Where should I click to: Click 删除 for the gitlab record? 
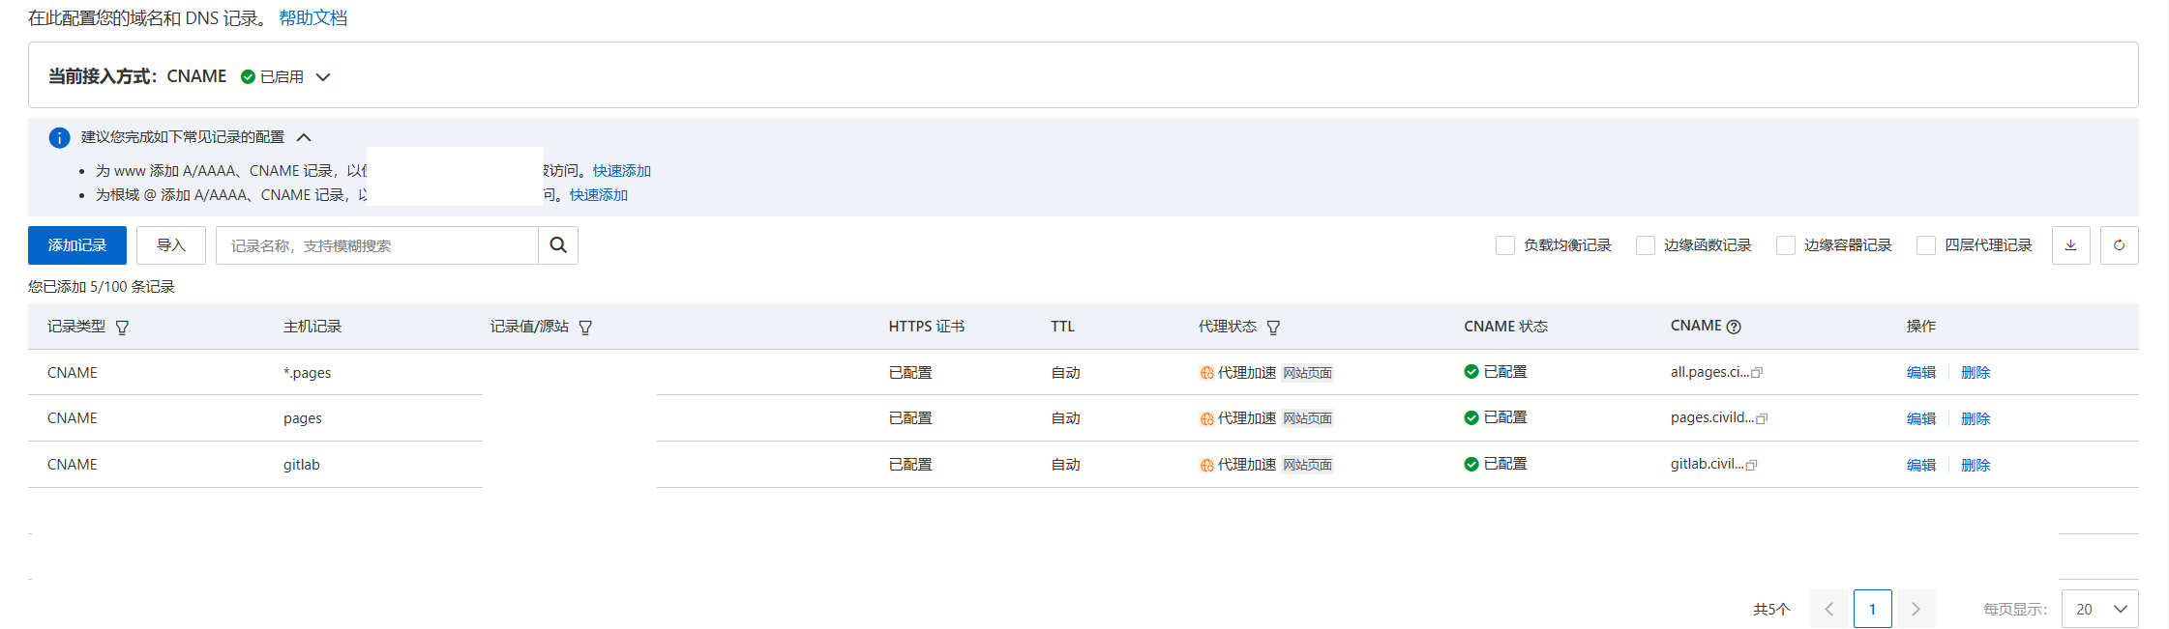point(1976,465)
